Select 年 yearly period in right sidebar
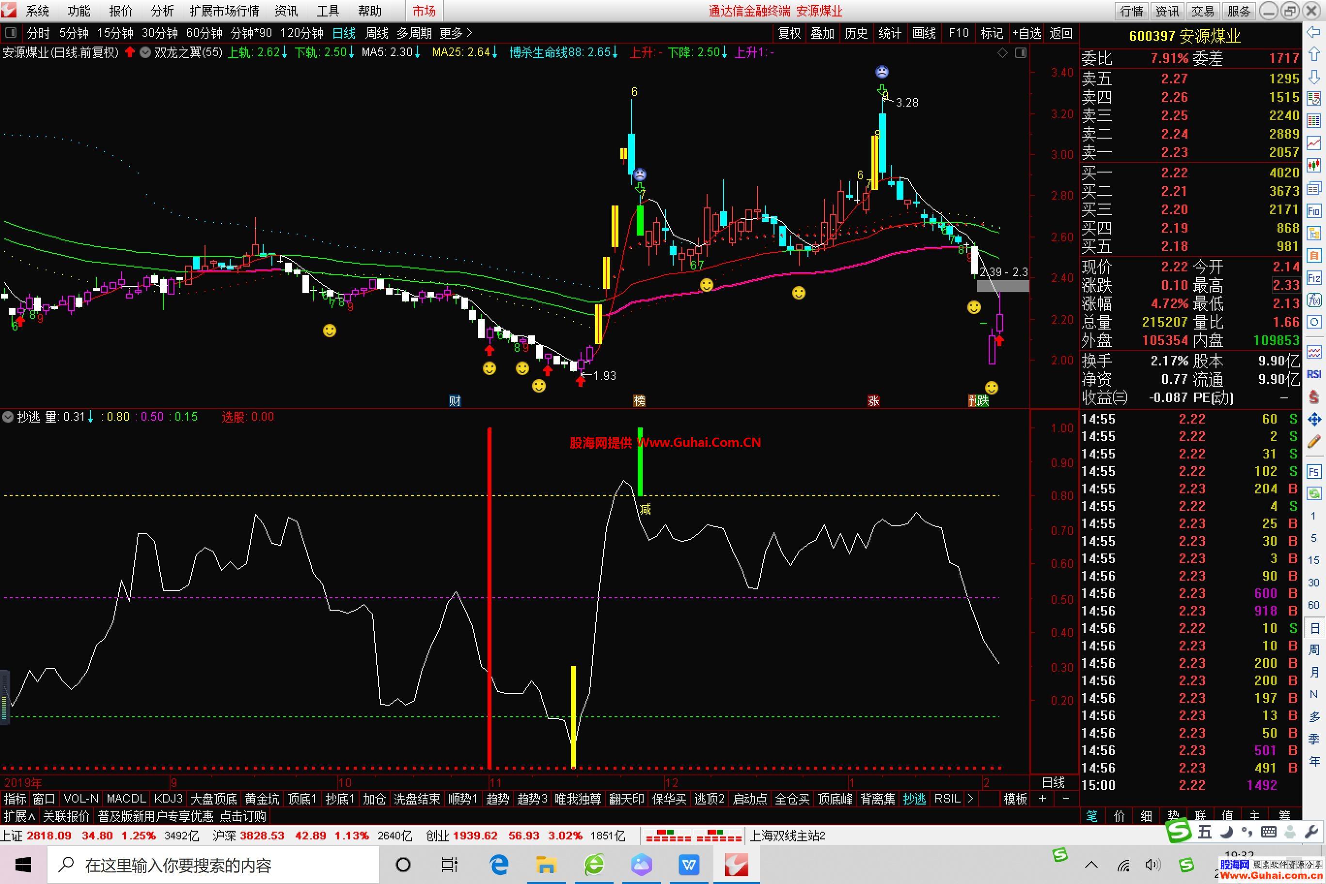 pos(1313,761)
